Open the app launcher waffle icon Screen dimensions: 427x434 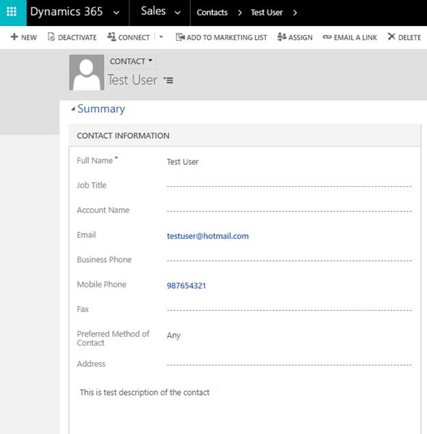click(x=12, y=12)
